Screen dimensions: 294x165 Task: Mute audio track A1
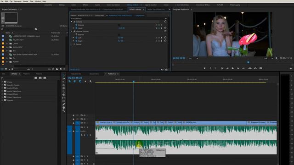(85, 127)
